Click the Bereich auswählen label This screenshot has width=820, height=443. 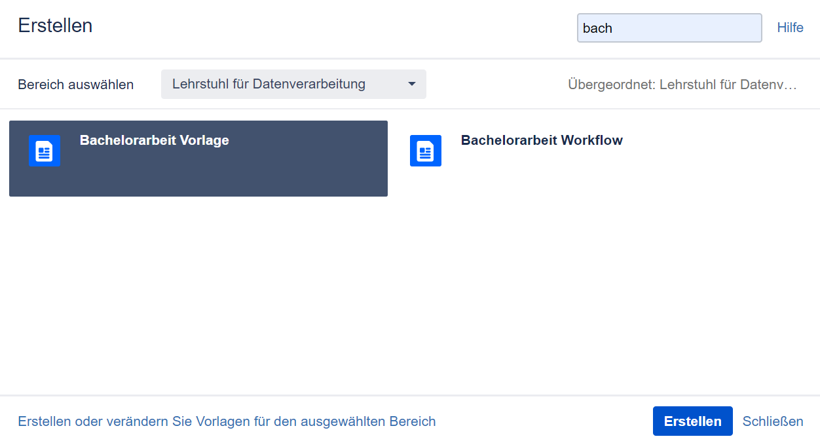click(x=75, y=85)
